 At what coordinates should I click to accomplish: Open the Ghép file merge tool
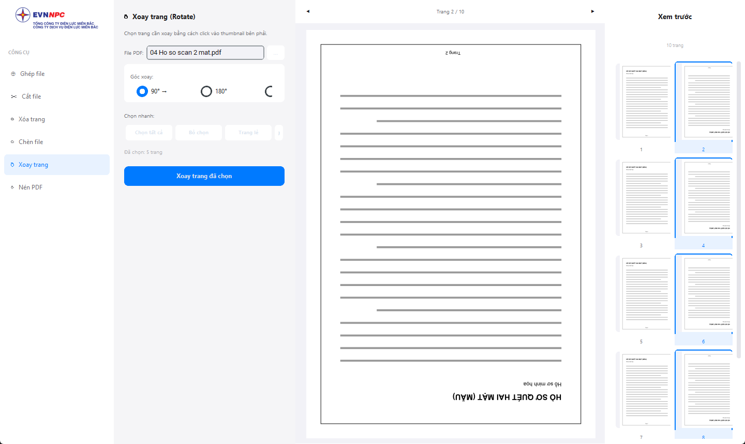57,74
